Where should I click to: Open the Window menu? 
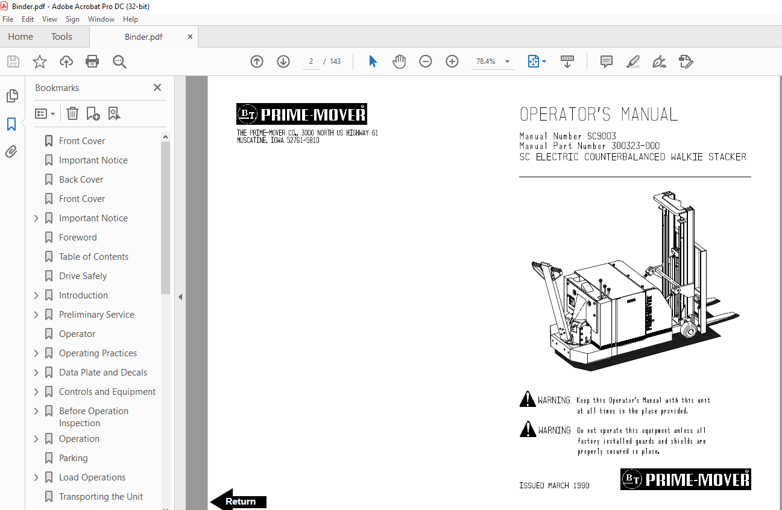pyautogui.click(x=101, y=19)
